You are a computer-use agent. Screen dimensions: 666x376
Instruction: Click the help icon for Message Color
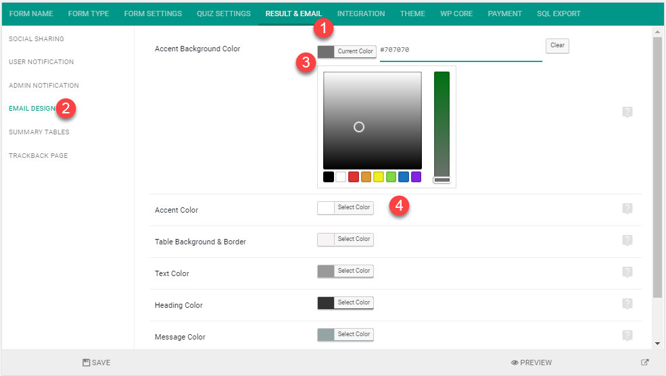(x=627, y=335)
